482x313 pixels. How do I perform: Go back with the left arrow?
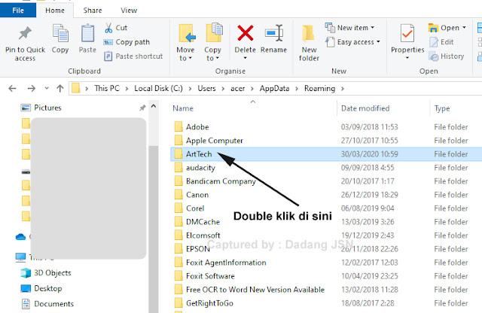tap(12, 89)
